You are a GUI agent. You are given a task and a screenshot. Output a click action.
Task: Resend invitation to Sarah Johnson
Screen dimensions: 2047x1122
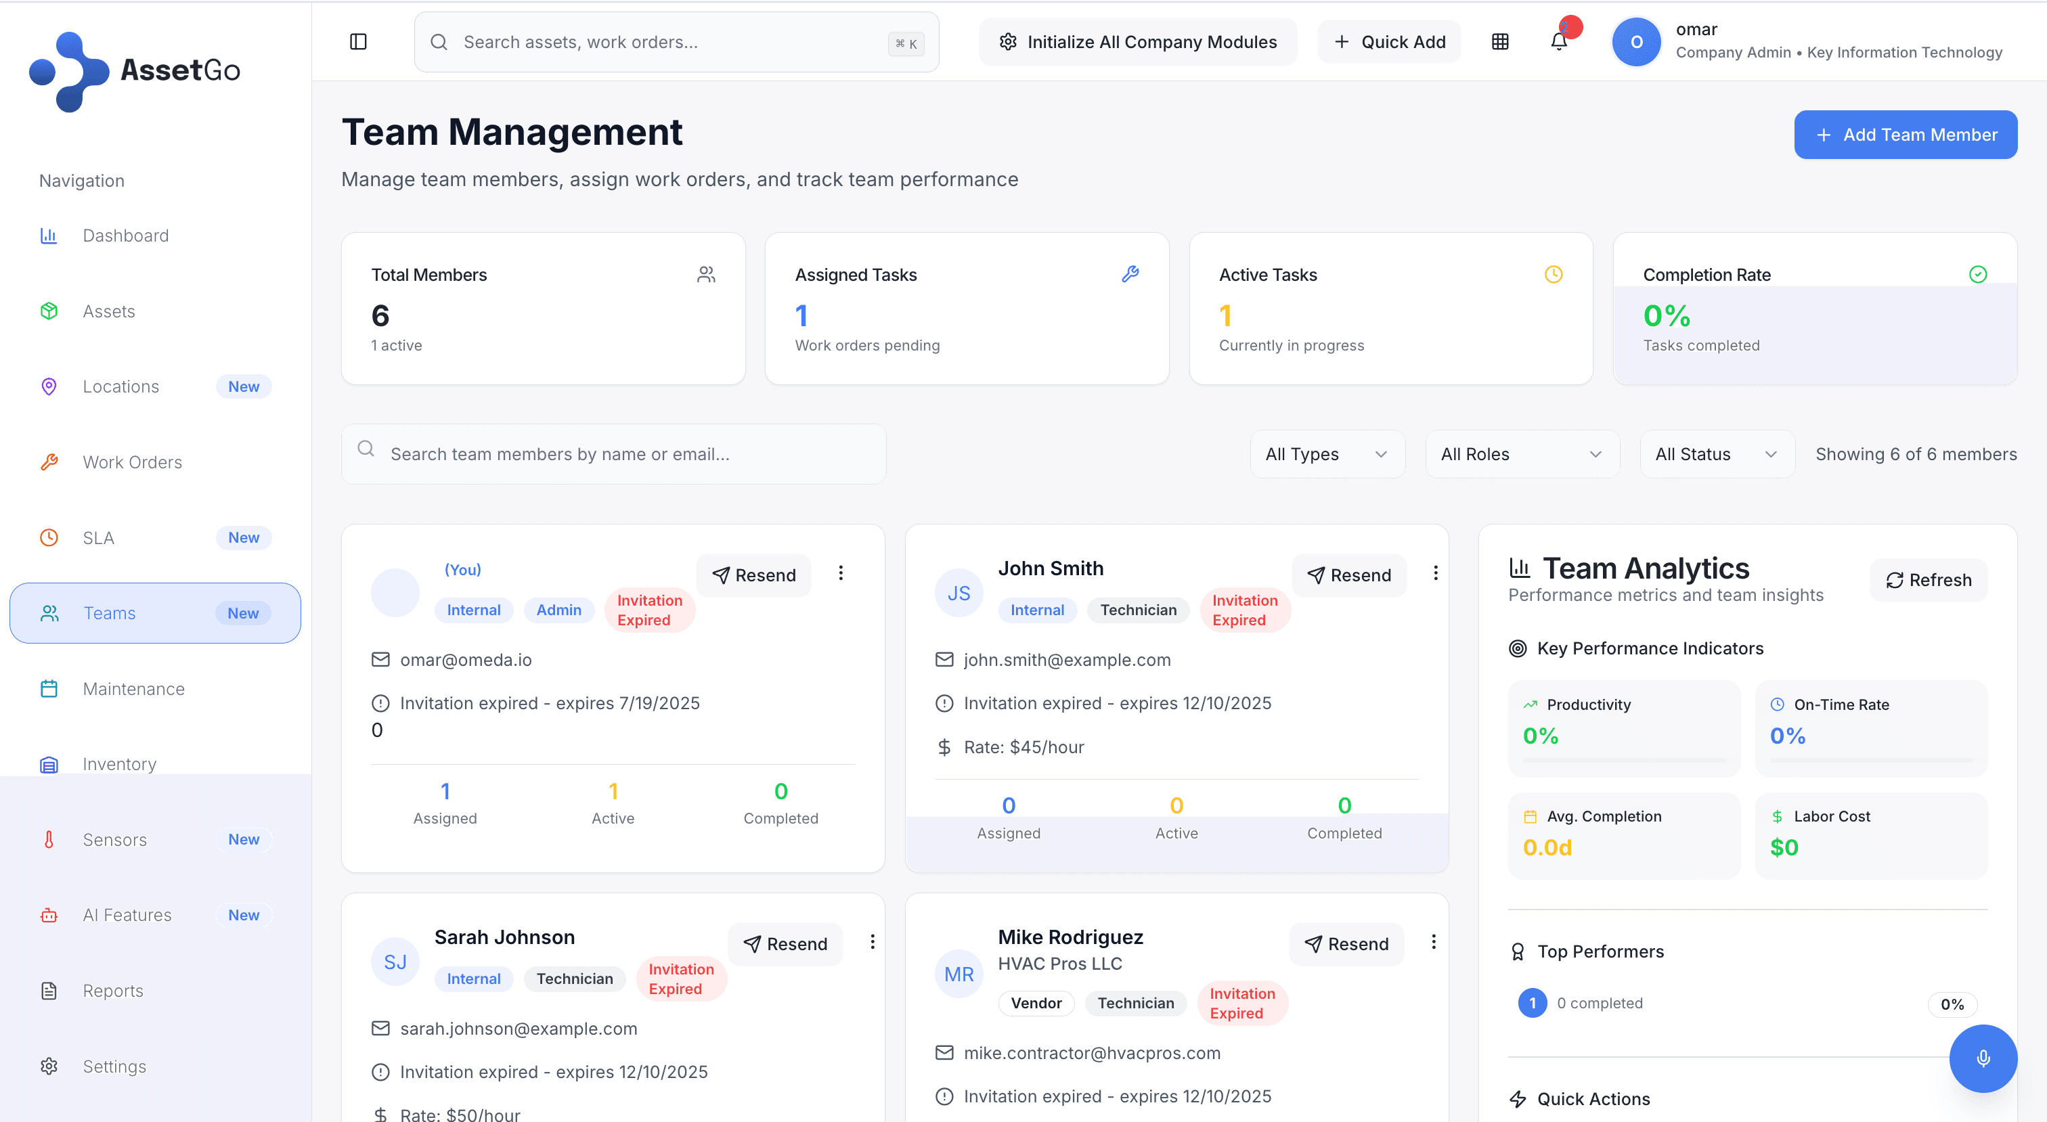(785, 943)
